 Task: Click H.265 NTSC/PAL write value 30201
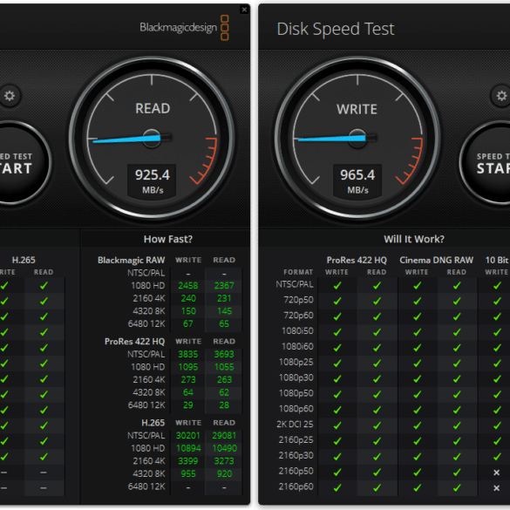[188, 435]
